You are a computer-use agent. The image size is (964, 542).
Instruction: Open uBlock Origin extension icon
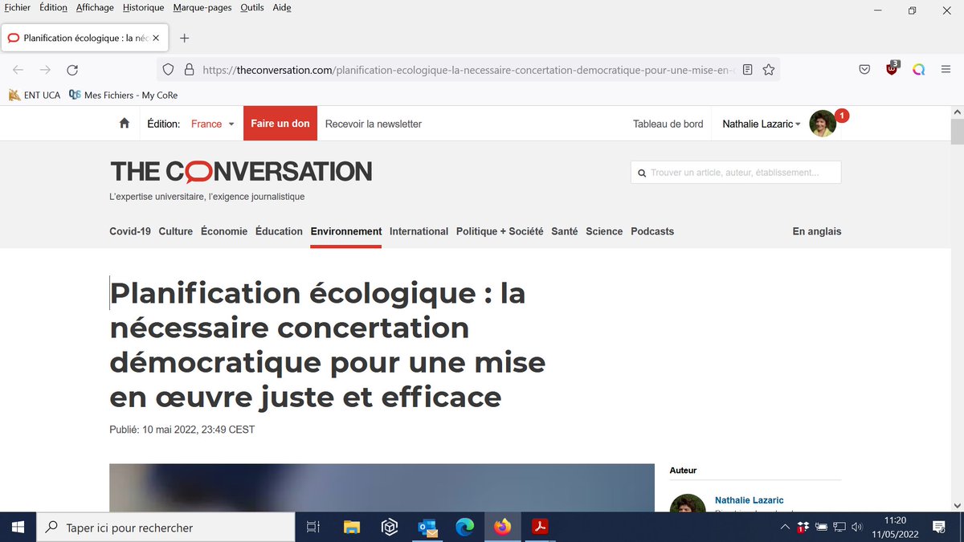click(x=892, y=69)
